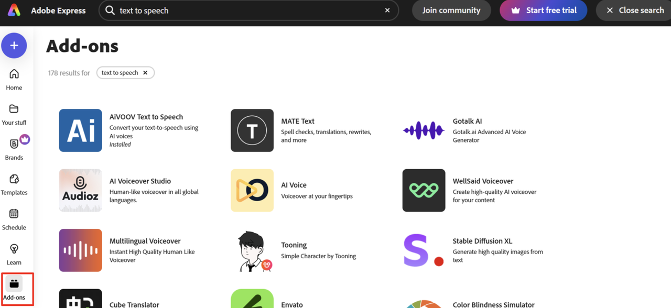Screen dimensions: 671x308
Task: Open the Multilingual Voiceover title
Action: click(145, 241)
